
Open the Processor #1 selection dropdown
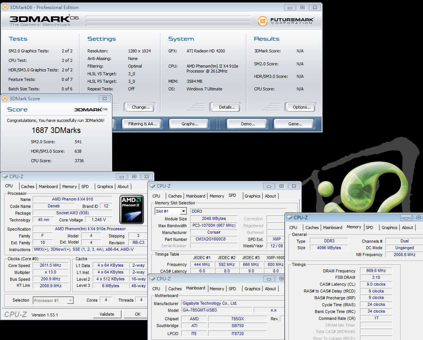[x=70, y=300]
